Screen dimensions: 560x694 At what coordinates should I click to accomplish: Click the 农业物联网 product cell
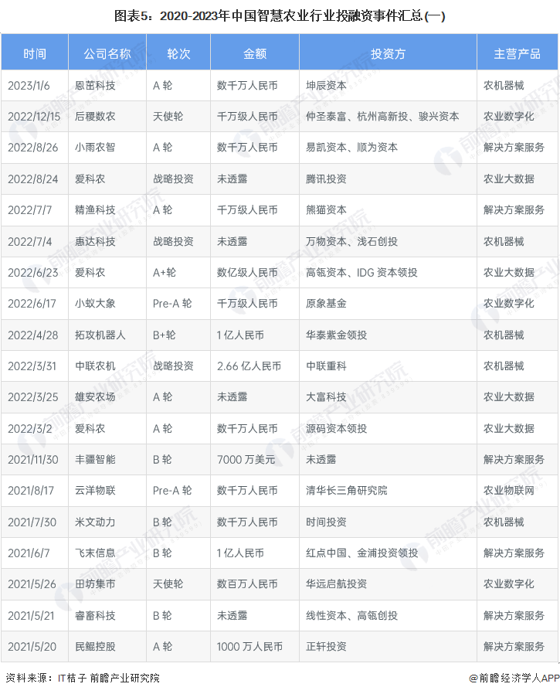point(509,490)
